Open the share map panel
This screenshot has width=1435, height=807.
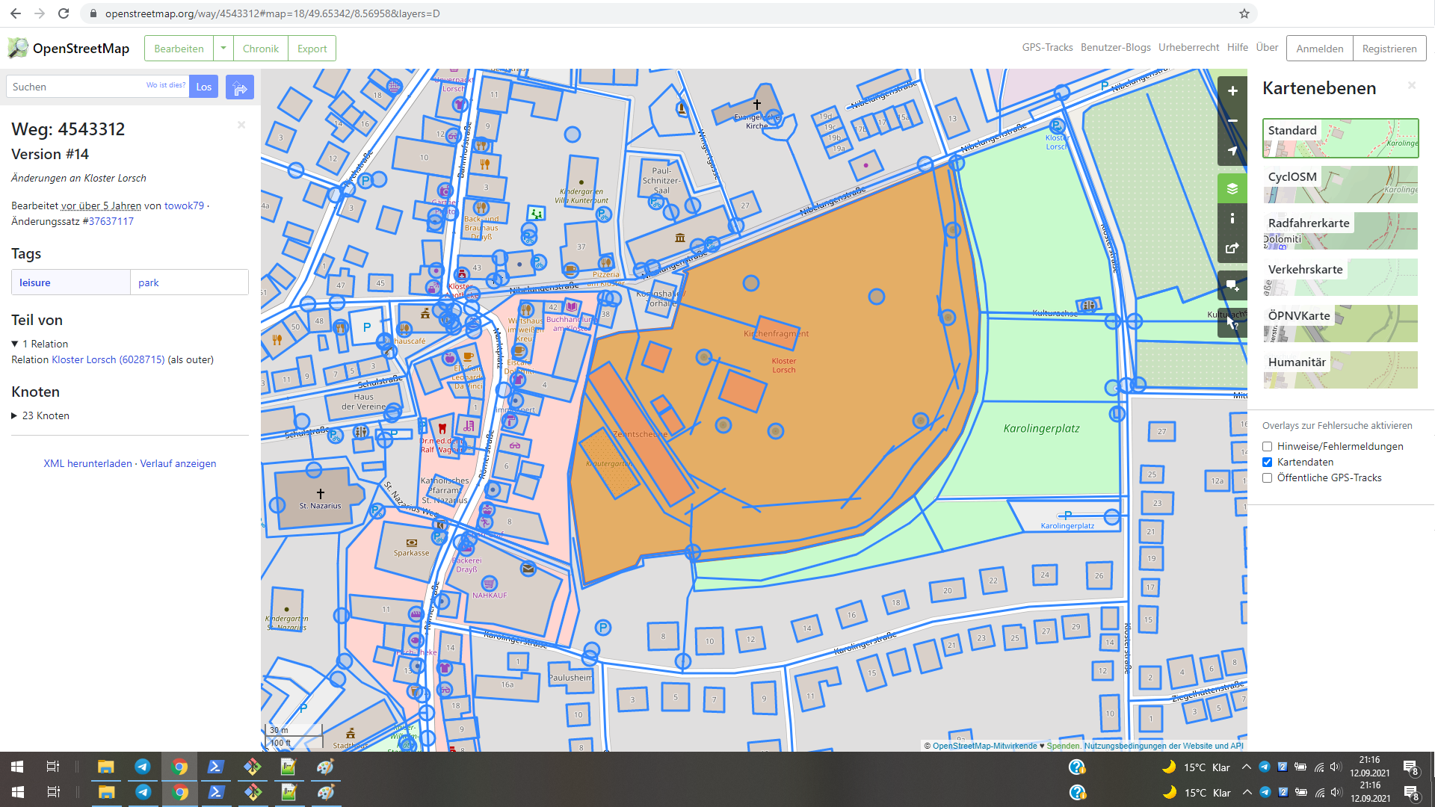pyautogui.click(x=1232, y=248)
